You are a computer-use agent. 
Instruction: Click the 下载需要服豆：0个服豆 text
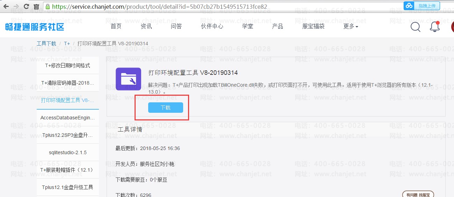coord(142,180)
